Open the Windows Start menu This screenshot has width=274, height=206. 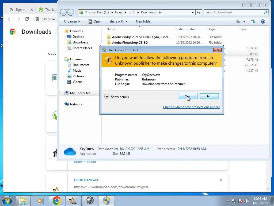click(x=7, y=201)
